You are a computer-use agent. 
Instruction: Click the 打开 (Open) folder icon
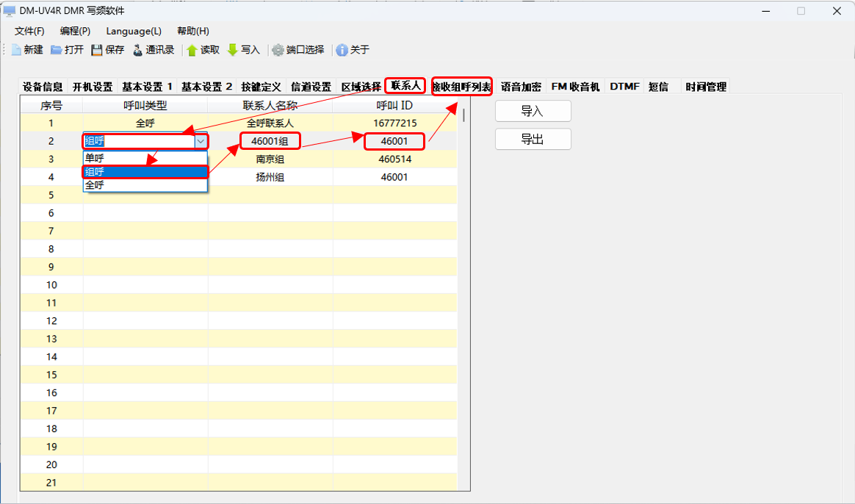[x=57, y=50]
